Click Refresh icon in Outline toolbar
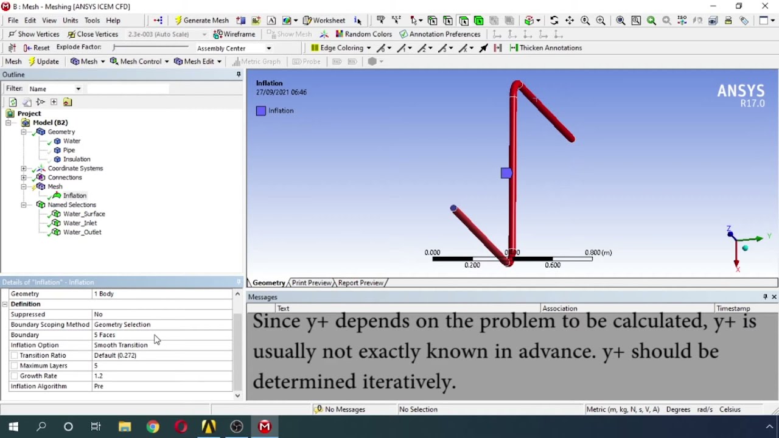 pos(13,102)
